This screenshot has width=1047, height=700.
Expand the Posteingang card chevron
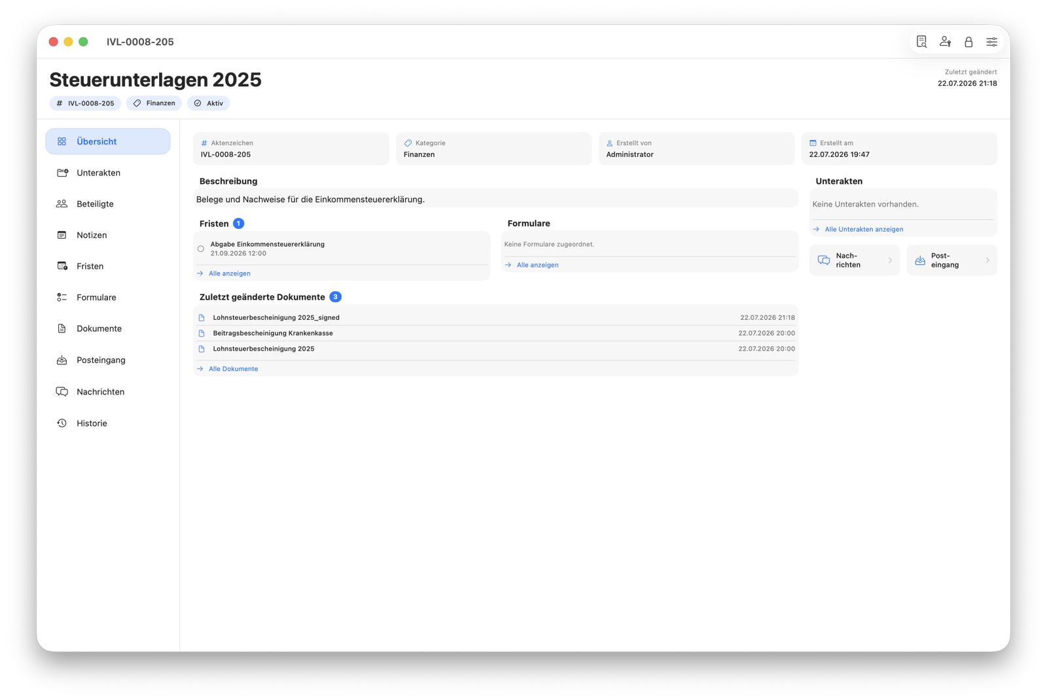pos(987,260)
